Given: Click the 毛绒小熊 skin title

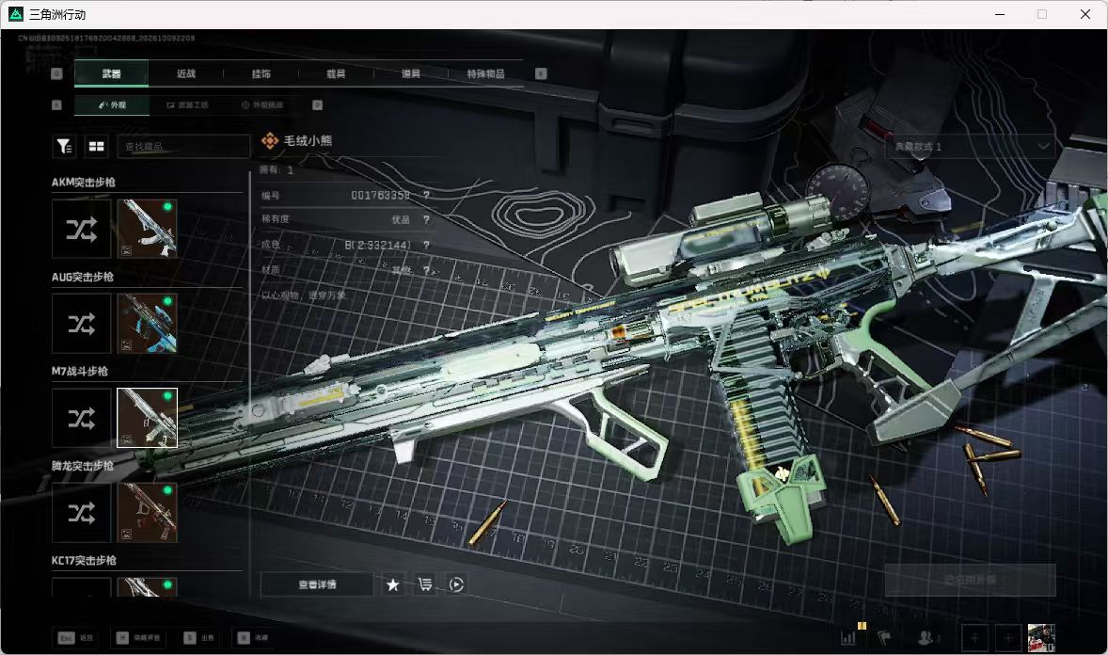Looking at the screenshot, I should click(308, 140).
